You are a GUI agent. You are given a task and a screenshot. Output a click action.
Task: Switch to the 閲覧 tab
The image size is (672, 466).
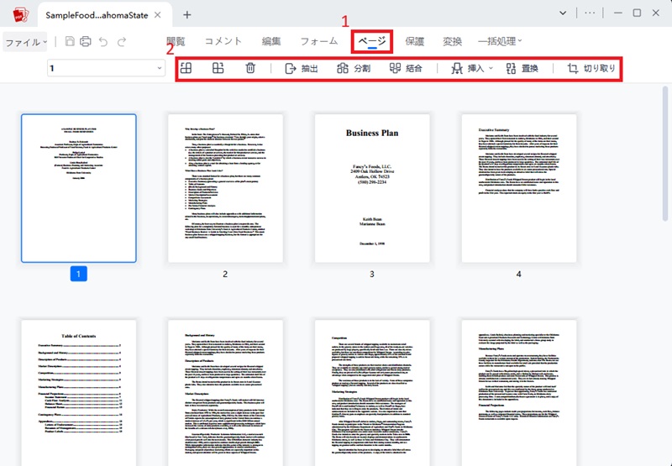click(176, 41)
